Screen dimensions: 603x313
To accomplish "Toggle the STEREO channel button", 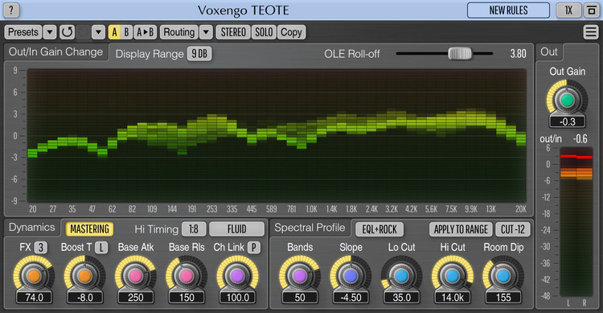I will click(233, 32).
